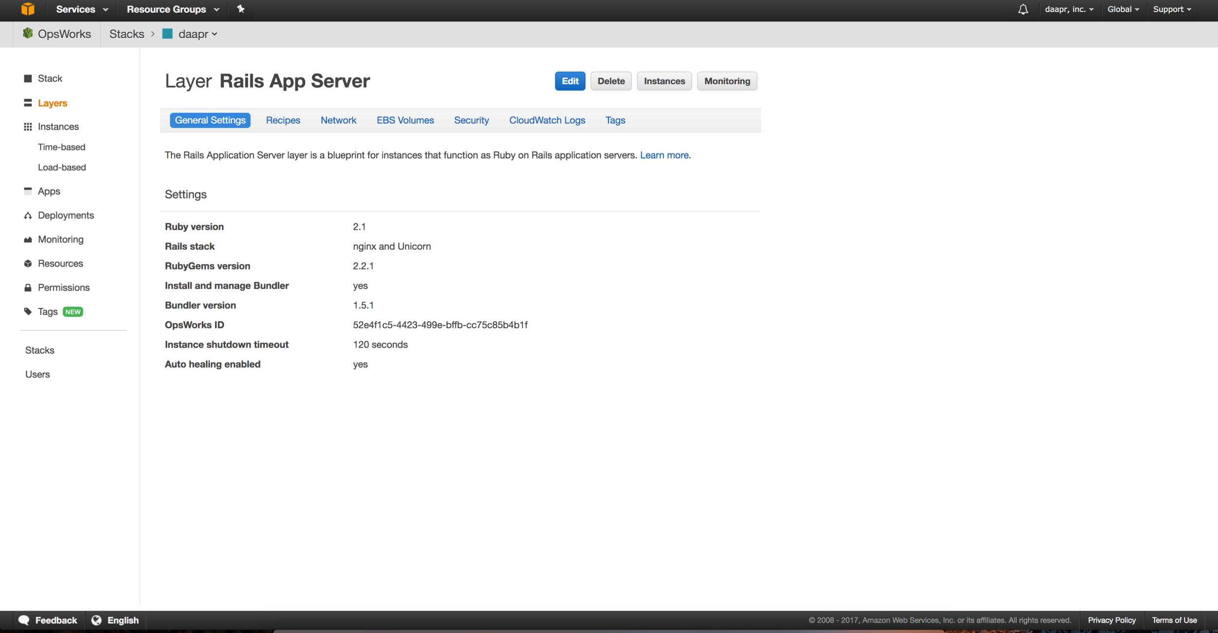Open Layers in the sidebar

pos(53,103)
